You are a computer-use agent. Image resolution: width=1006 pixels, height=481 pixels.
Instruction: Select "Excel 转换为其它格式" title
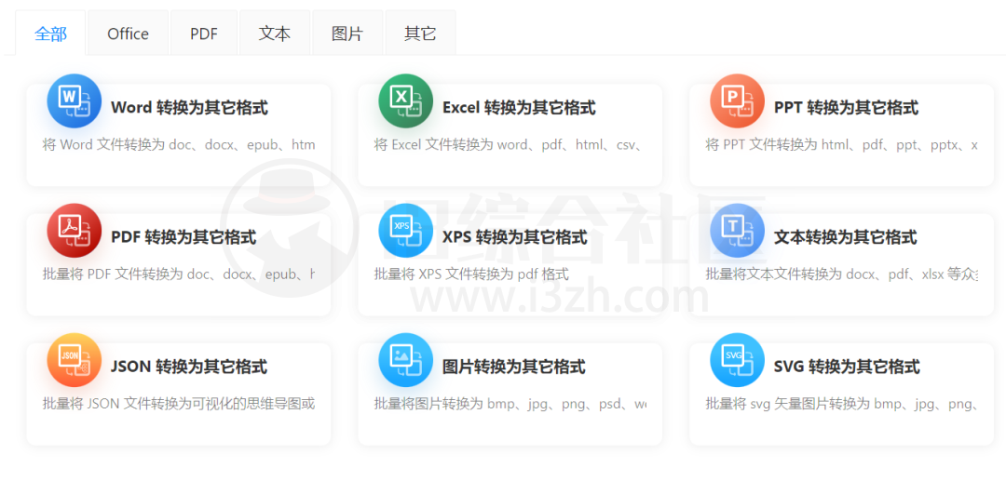(x=519, y=108)
